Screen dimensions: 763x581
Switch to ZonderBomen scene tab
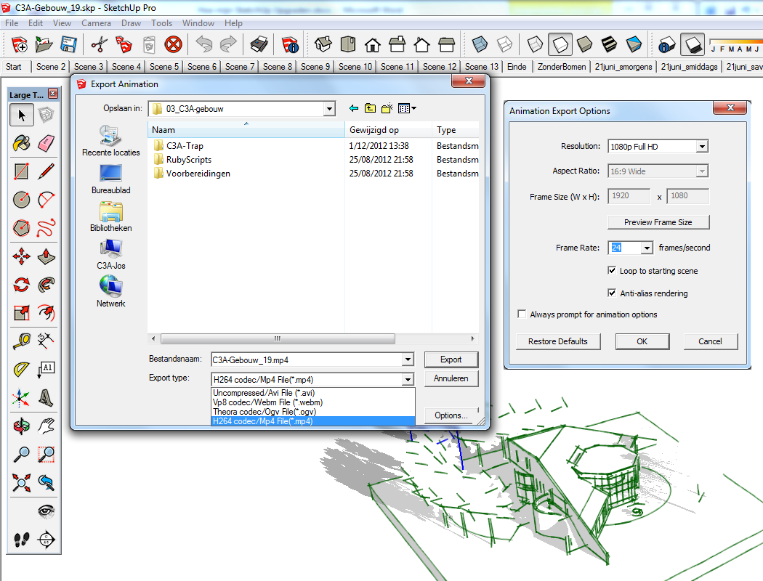click(562, 67)
